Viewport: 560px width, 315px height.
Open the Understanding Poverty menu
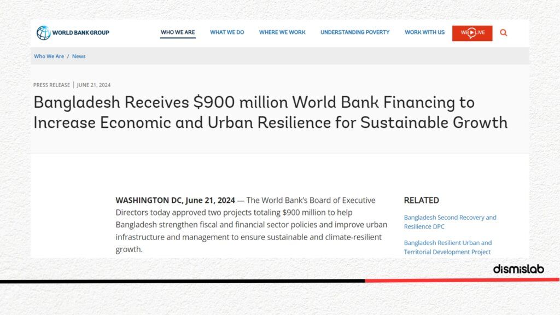click(x=355, y=32)
